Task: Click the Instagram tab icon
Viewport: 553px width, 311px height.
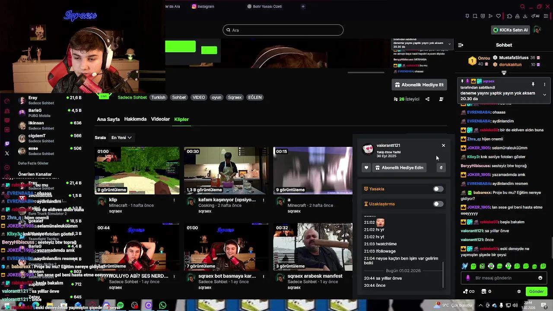Action: pos(194,6)
